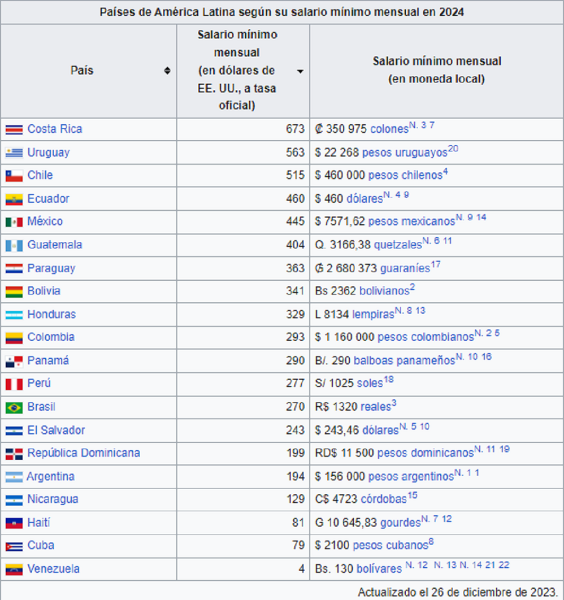
Task: Sort by salary in US dollars arrow
Action: click(x=300, y=71)
